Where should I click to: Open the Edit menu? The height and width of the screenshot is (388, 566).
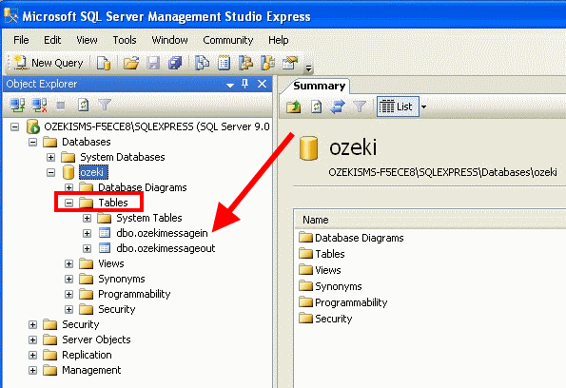(52, 40)
